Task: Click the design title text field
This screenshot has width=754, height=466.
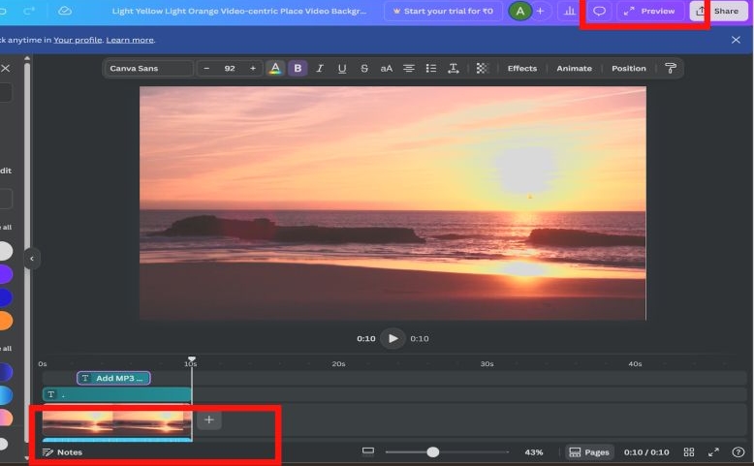Action: (x=239, y=11)
